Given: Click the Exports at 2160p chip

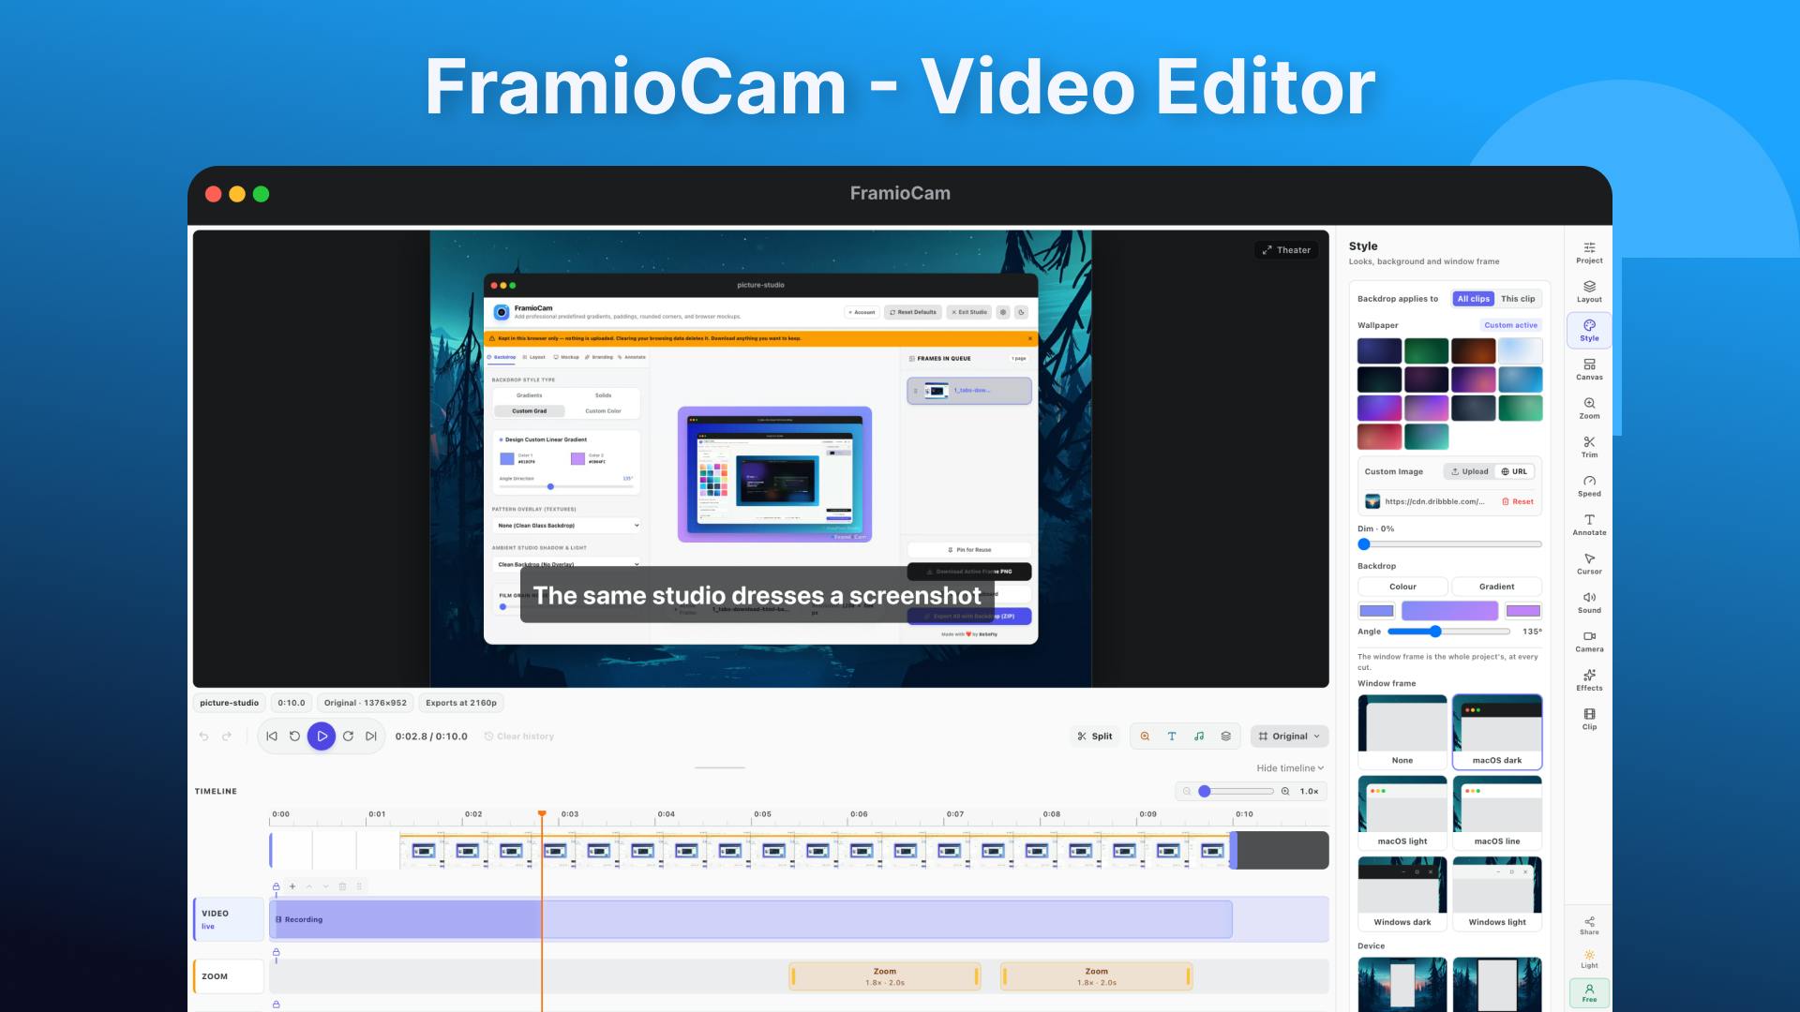Looking at the screenshot, I should click(x=460, y=703).
